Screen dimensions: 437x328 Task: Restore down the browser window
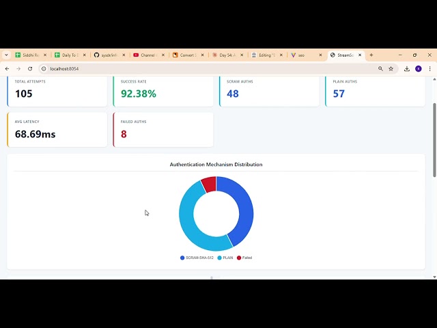pos(414,55)
